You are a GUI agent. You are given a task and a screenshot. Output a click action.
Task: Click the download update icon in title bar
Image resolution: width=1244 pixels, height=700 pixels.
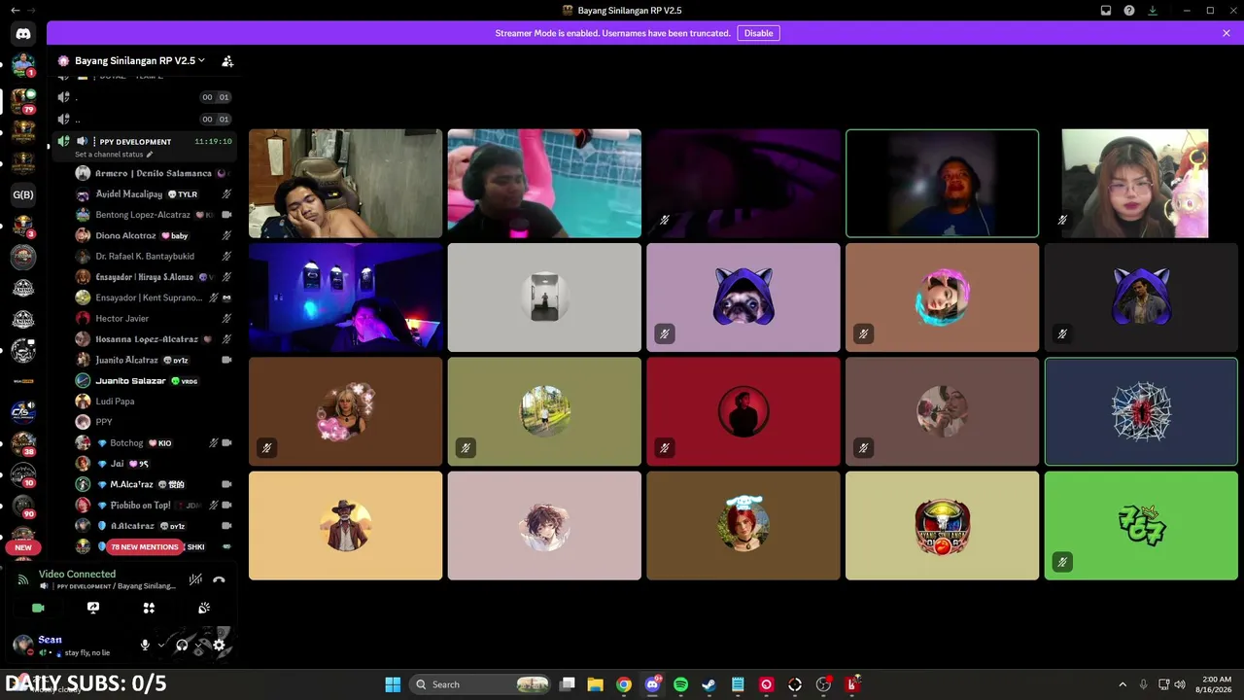click(1153, 11)
